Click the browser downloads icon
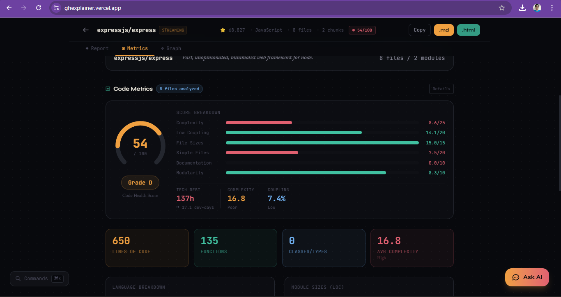The image size is (561, 297). click(522, 8)
